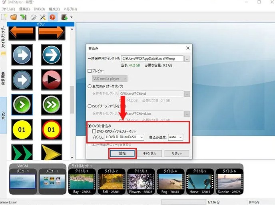Enable the プレビュー checkbox
Image resolution: width=275 pixels, height=205 pixels.
coord(90,71)
